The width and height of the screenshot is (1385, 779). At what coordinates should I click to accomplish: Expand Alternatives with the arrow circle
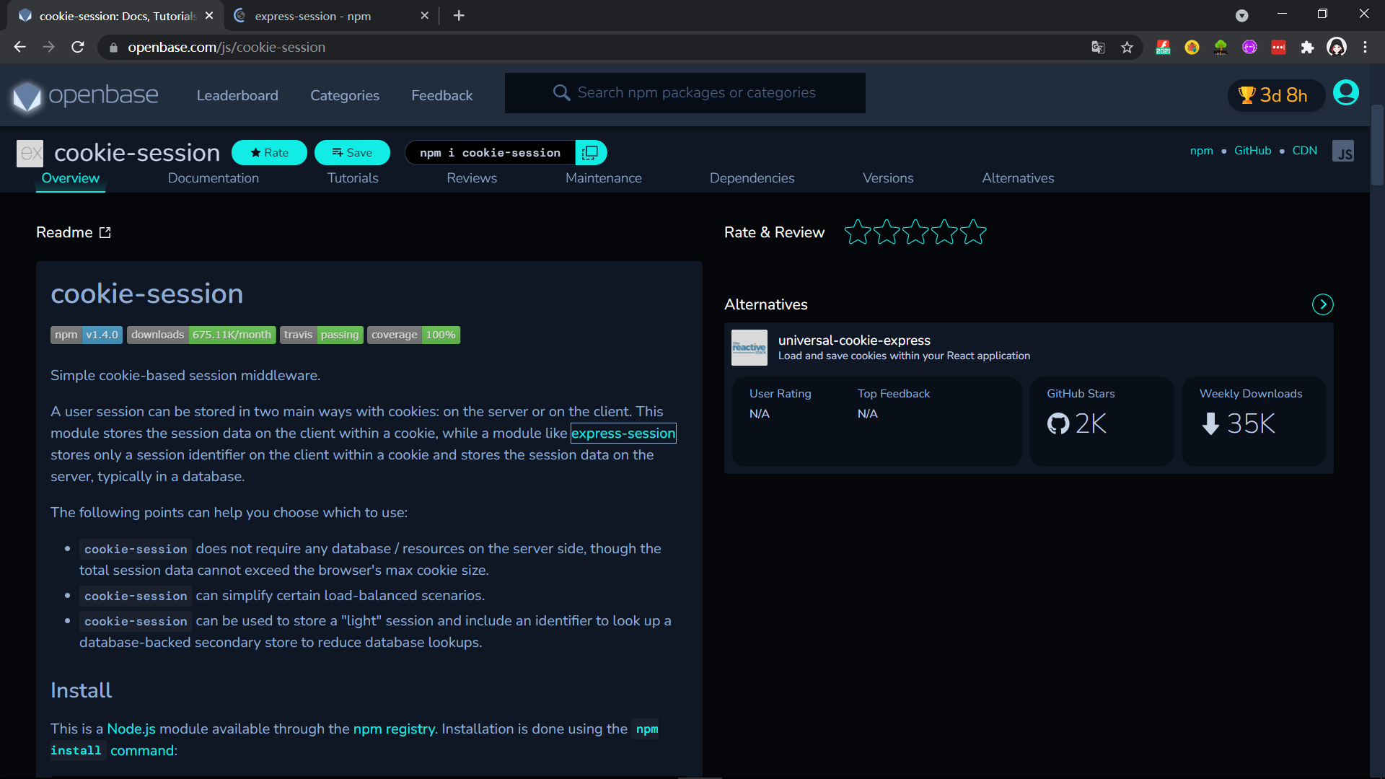[1322, 304]
